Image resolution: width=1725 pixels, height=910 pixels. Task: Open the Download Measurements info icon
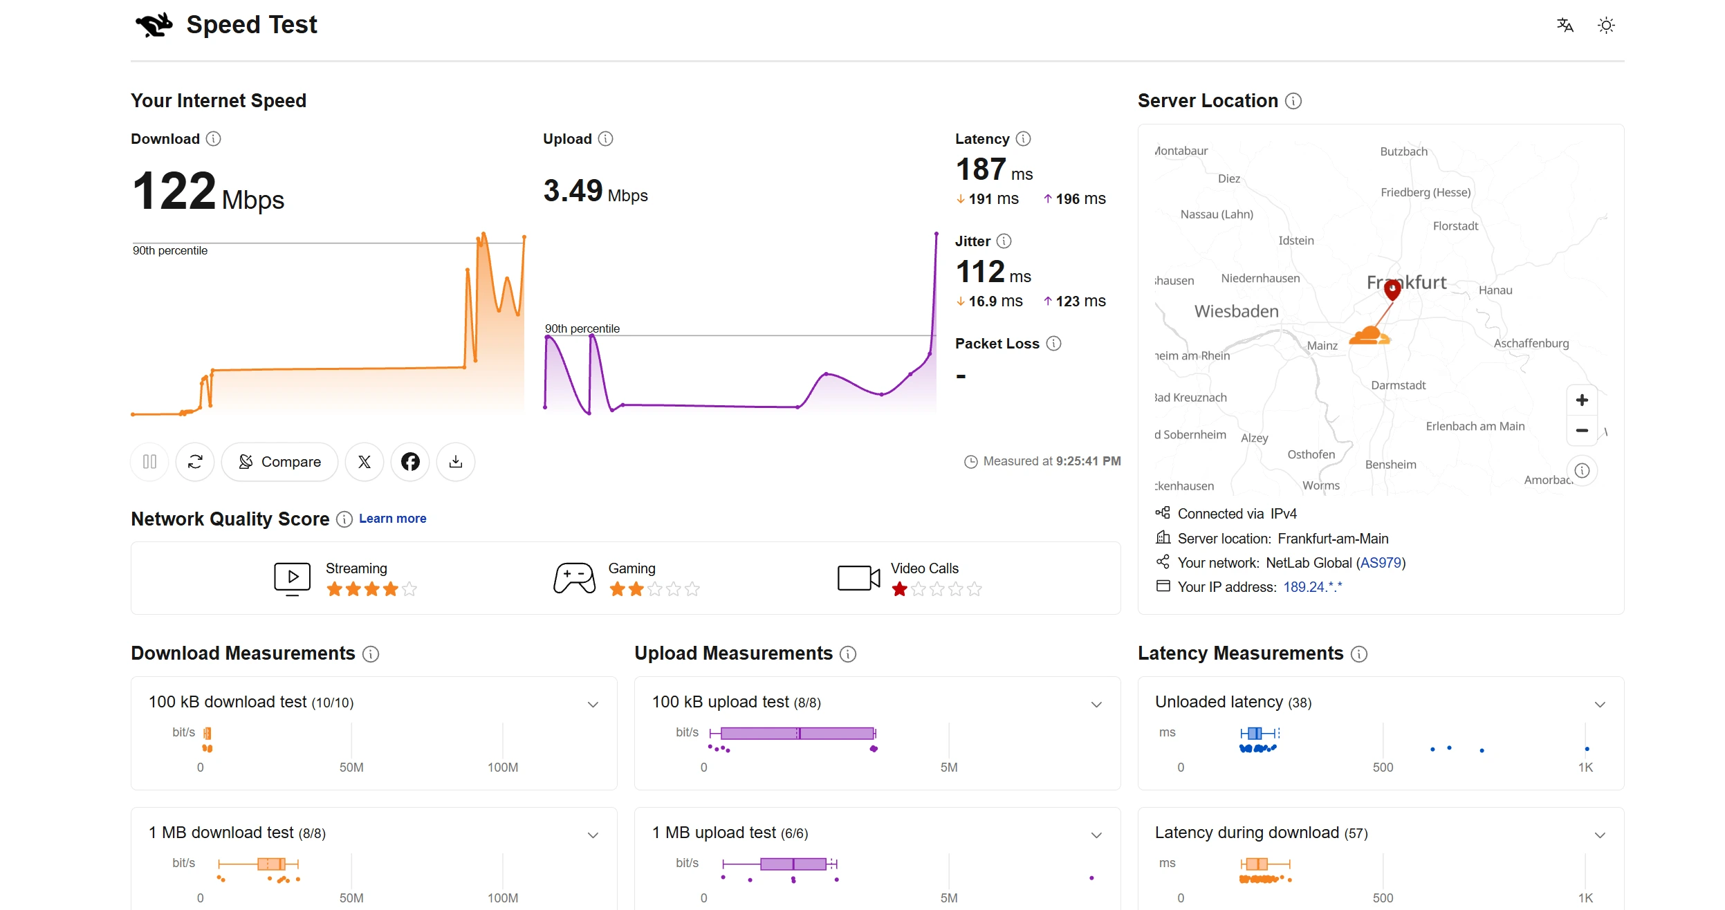pos(371,654)
